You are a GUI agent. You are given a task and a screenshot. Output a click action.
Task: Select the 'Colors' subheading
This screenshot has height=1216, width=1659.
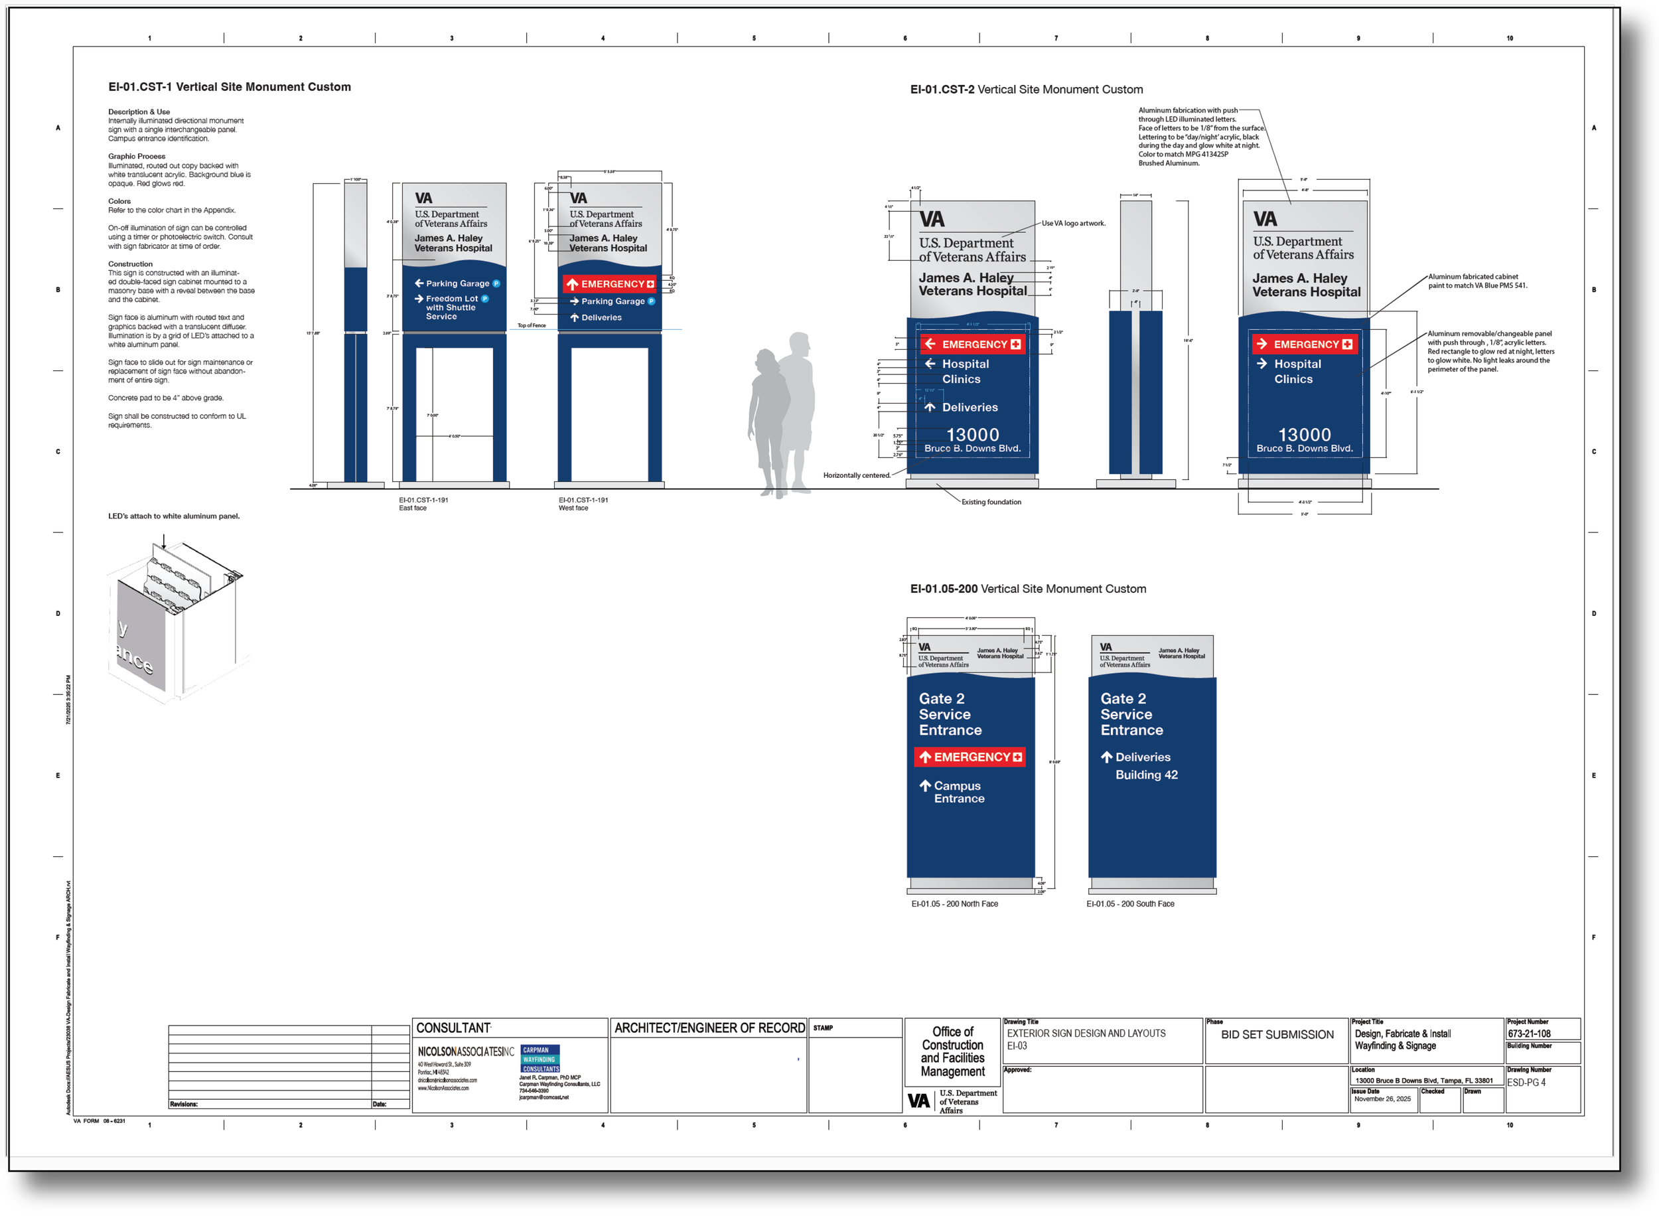[x=119, y=201]
